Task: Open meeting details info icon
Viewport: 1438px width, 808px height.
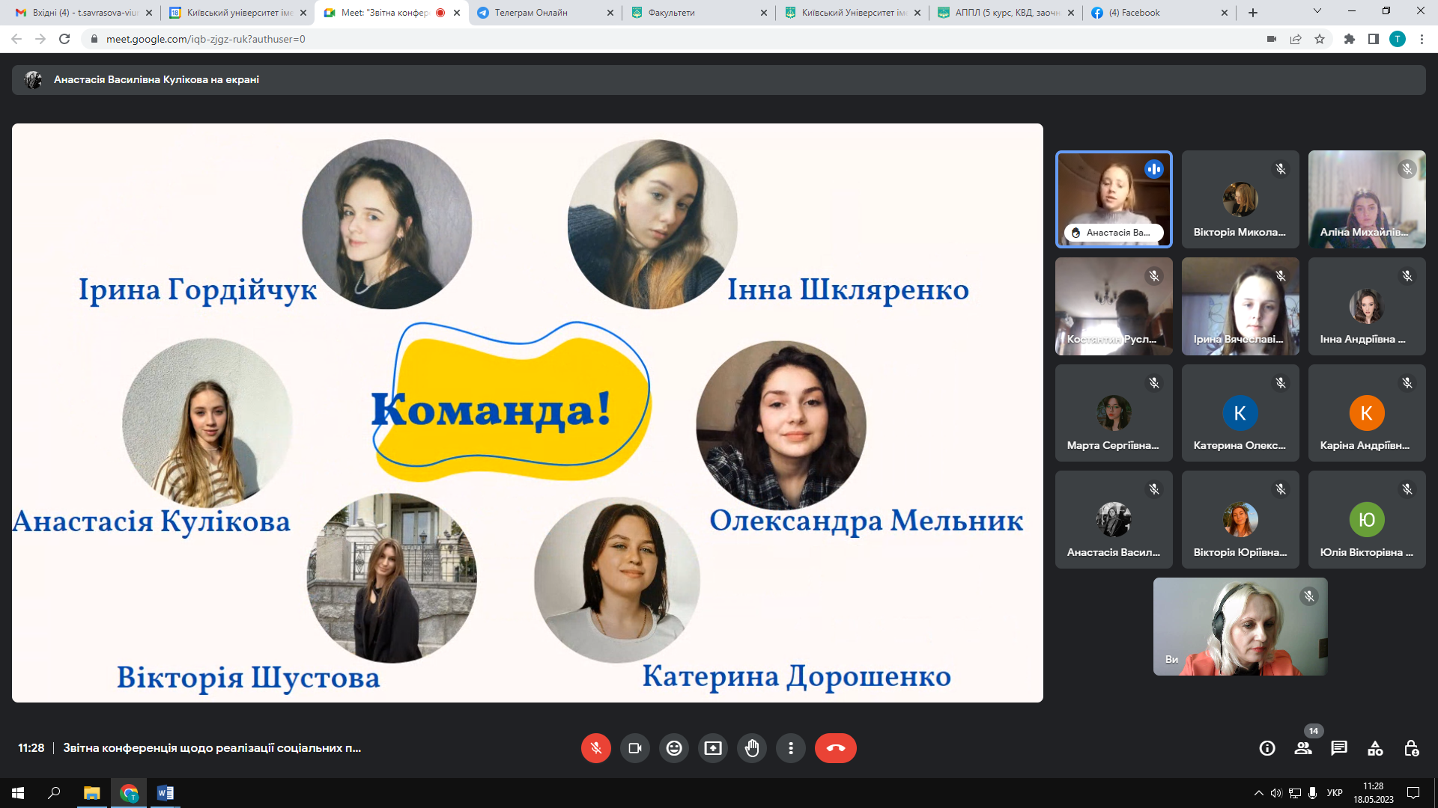Action: [x=1267, y=748]
